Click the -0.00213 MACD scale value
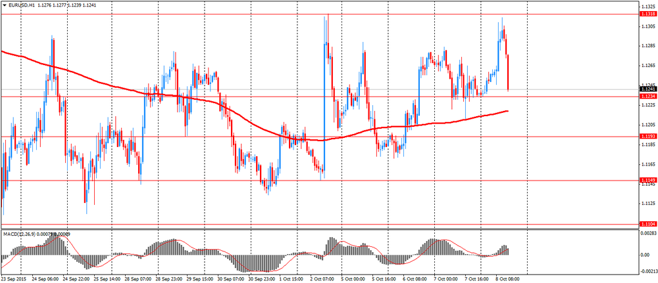Screen dimensions: 658x283 tap(648, 271)
